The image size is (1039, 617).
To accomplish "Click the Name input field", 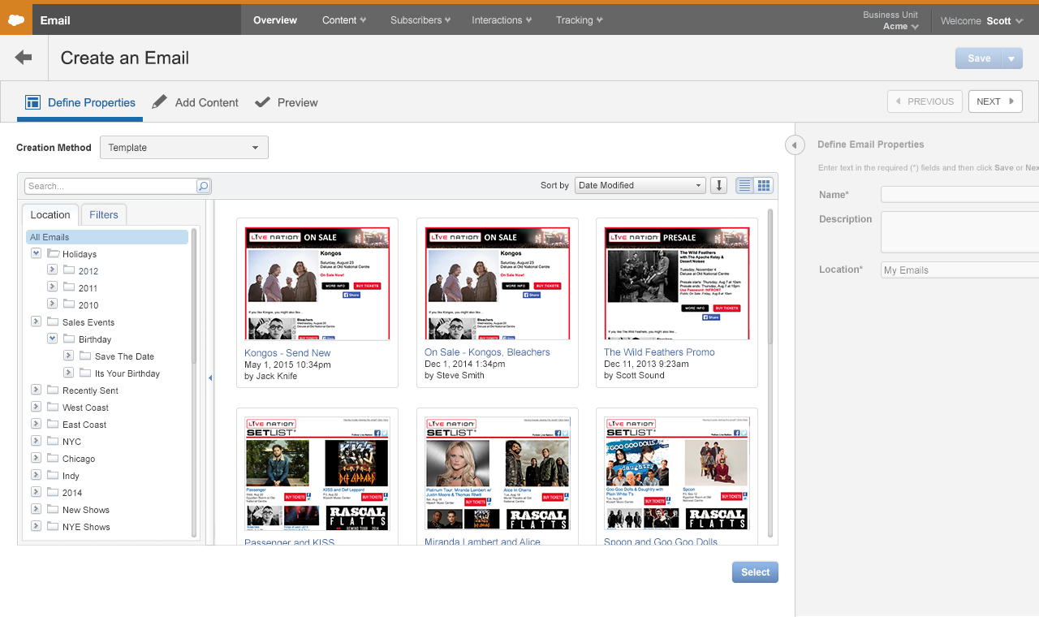I will coord(959,195).
